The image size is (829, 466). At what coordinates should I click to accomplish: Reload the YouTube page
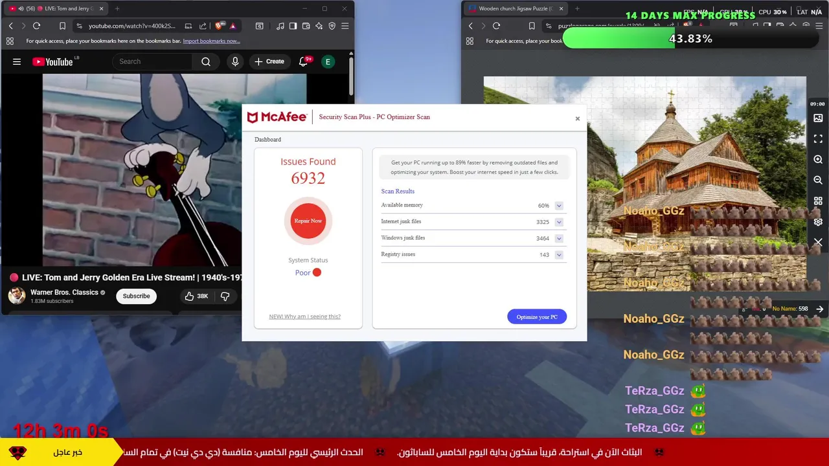[x=36, y=26]
